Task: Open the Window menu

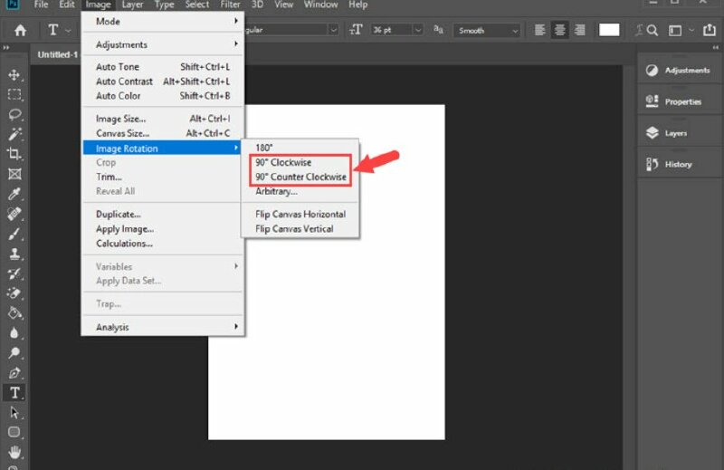Action: (321, 5)
